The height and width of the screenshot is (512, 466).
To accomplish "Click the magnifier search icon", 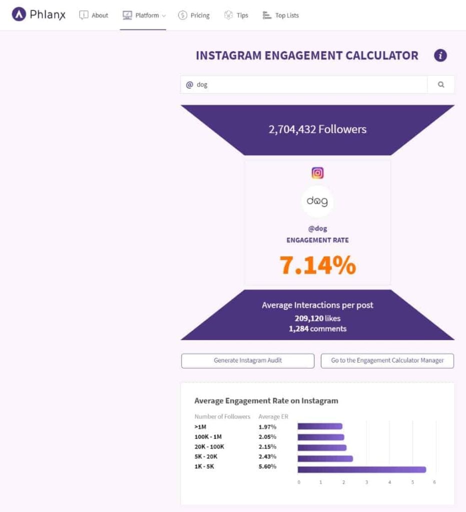I will pyautogui.click(x=441, y=84).
